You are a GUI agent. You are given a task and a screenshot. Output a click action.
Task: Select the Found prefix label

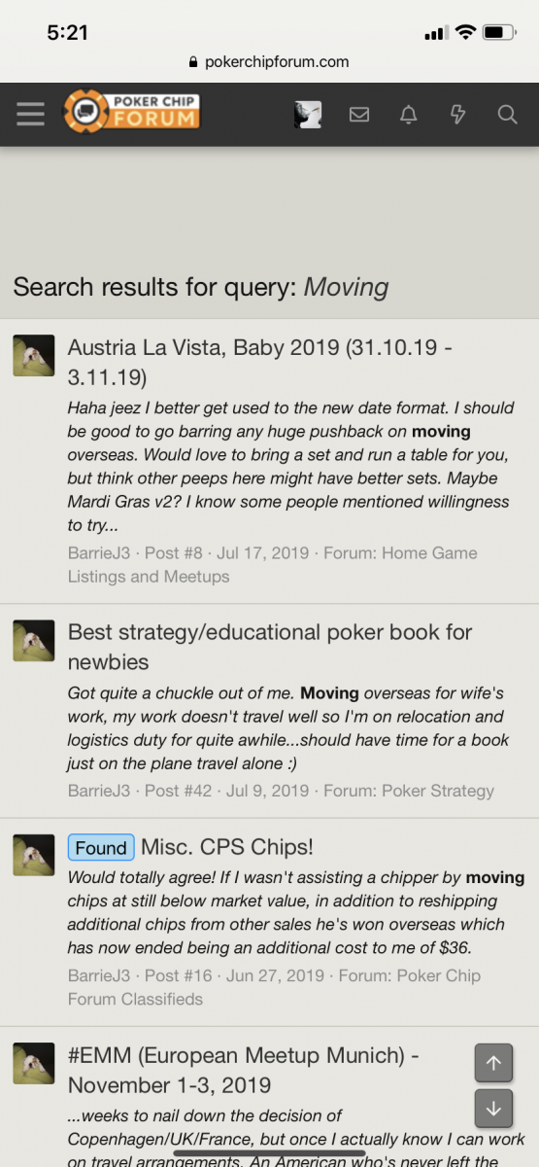click(101, 847)
